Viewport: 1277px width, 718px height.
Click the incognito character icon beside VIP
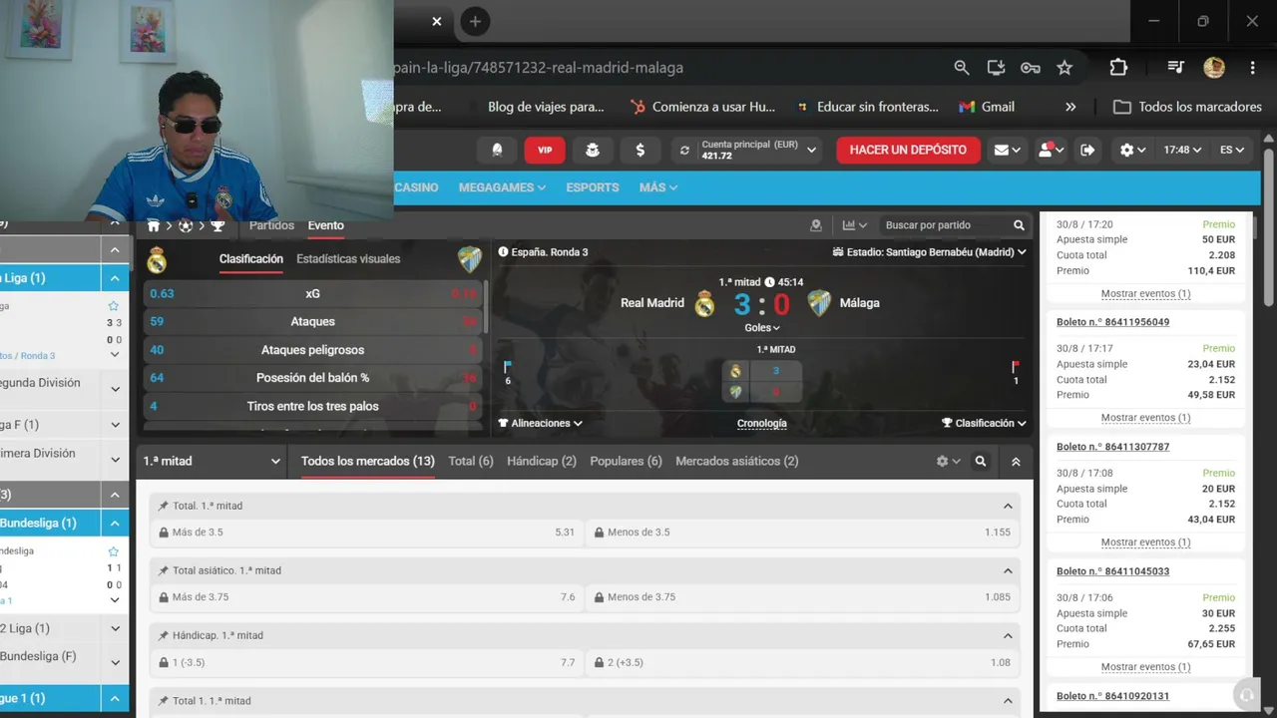click(593, 150)
